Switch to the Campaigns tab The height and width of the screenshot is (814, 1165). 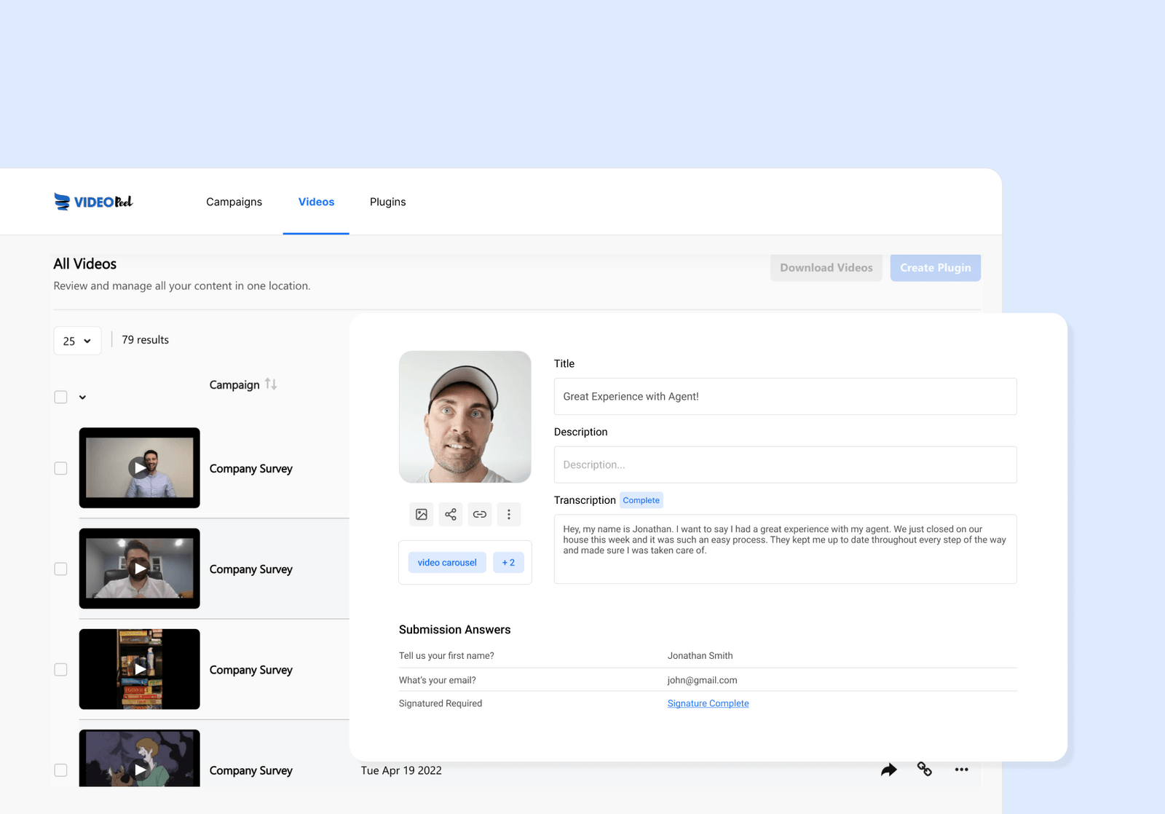234,202
